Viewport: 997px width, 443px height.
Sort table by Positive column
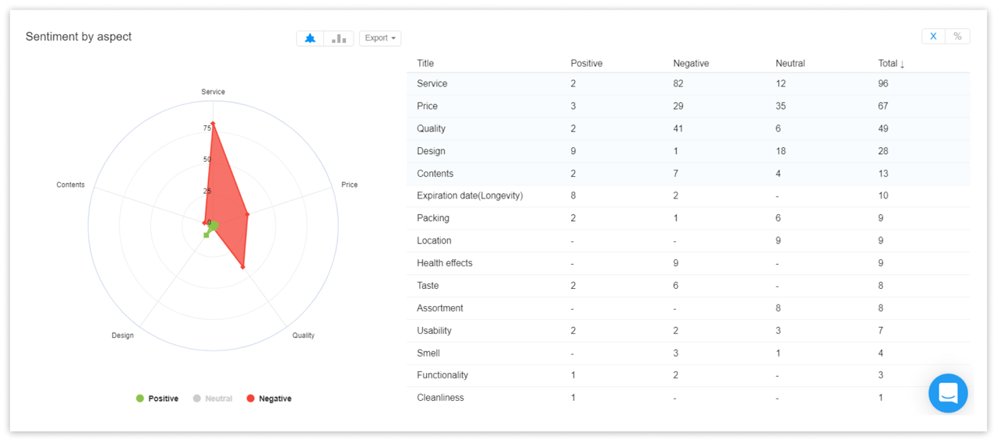click(586, 63)
